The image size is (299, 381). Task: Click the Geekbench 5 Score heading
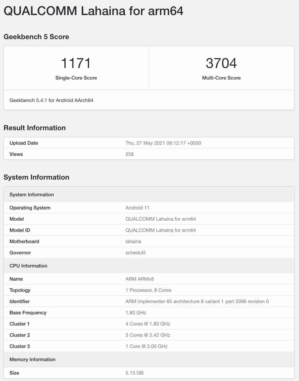[37, 37]
